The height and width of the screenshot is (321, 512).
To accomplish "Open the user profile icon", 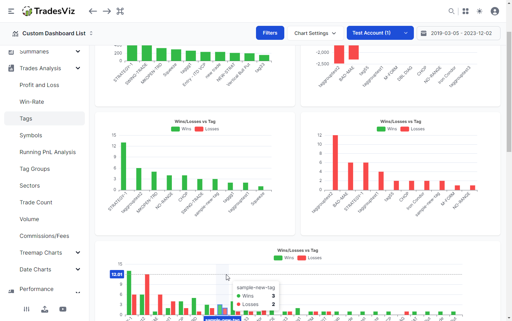I will tap(495, 11).
